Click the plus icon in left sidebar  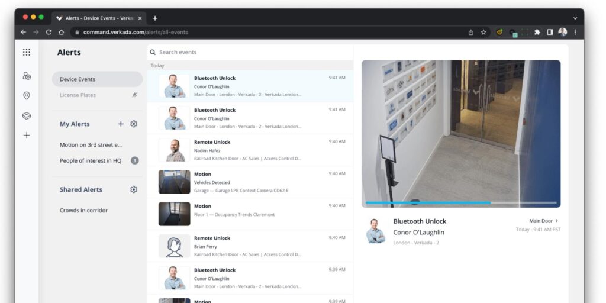[26, 136]
